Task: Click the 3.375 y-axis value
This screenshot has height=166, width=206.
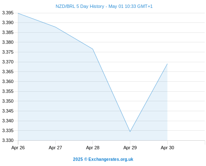Action: tap(8, 52)
